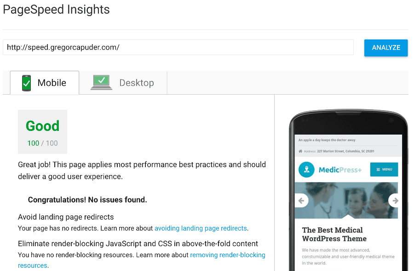The image size is (414, 271).
Task: Click the right slider arrow in preview
Action: (394, 201)
